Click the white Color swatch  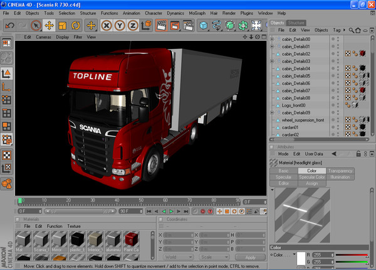(301, 258)
